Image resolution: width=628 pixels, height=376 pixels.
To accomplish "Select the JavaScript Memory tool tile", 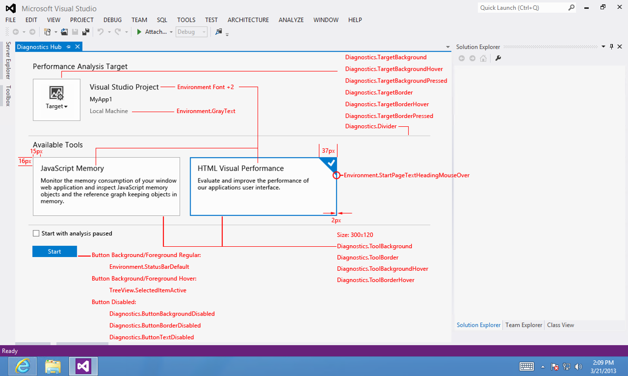I will (x=106, y=186).
